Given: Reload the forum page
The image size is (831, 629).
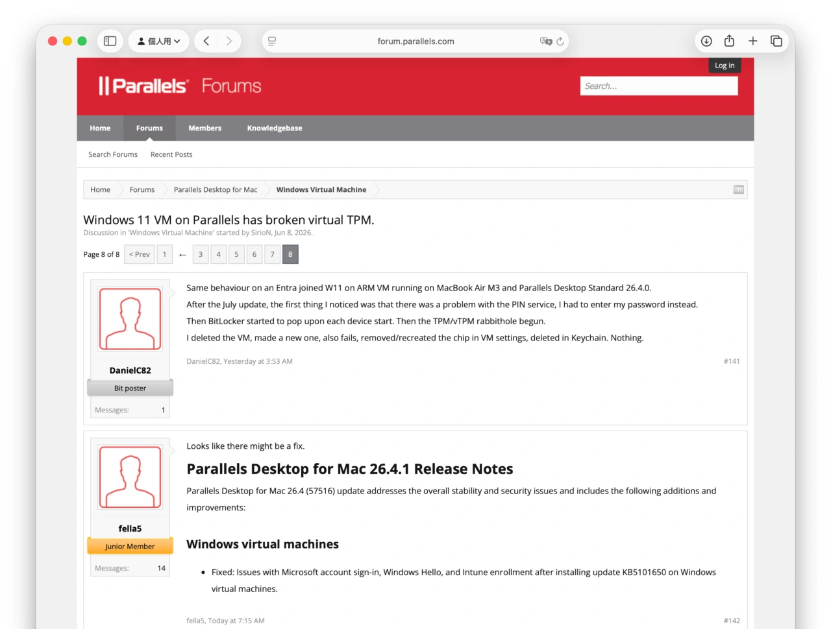Looking at the screenshot, I should 560,41.
